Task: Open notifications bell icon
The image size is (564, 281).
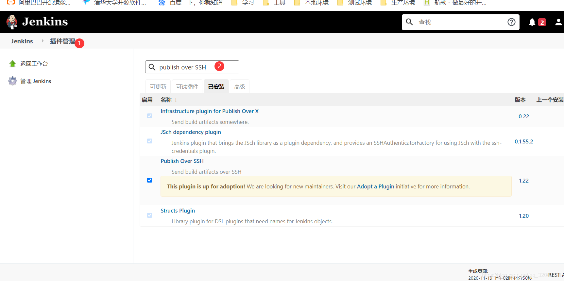Action: coord(532,22)
